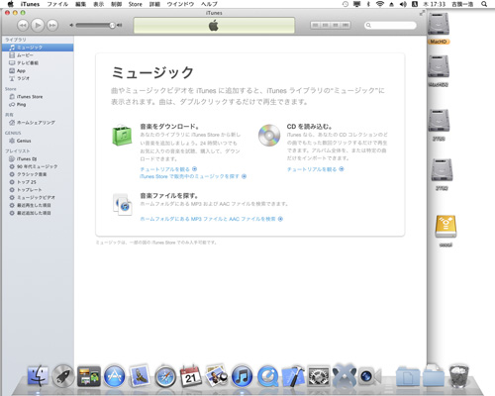This screenshot has width=495, height=396.
Task: Open the iTunes application menu
Action: pos(30,4)
